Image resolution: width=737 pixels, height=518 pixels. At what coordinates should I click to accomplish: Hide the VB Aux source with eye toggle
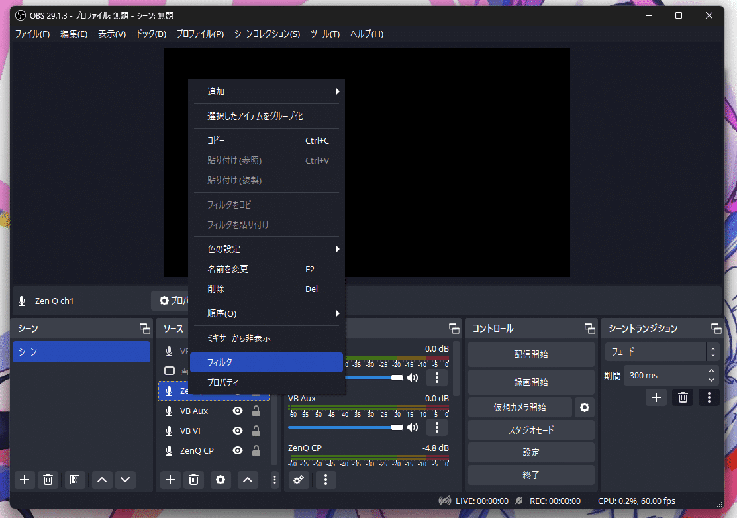click(236, 411)
